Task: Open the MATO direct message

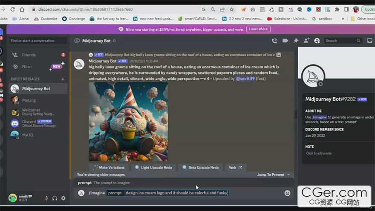Action: (x=38, y=135)
